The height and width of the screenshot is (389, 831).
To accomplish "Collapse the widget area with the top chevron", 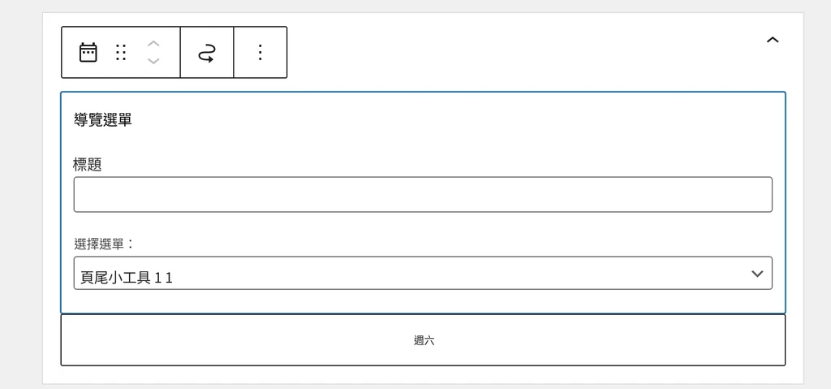I will [773, 40].
